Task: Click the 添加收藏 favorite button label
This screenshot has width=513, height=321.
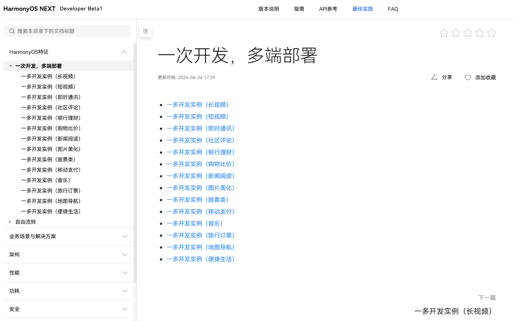Action: point(486,78)
